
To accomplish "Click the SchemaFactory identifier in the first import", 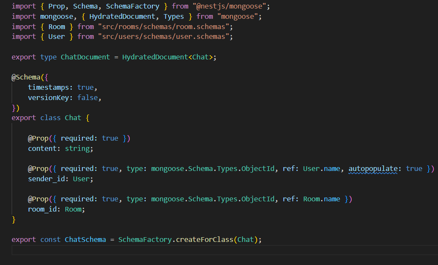I will [x=132, y=6].
